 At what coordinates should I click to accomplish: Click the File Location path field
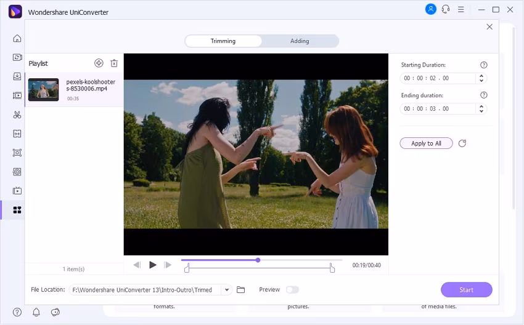click(145, 290)
